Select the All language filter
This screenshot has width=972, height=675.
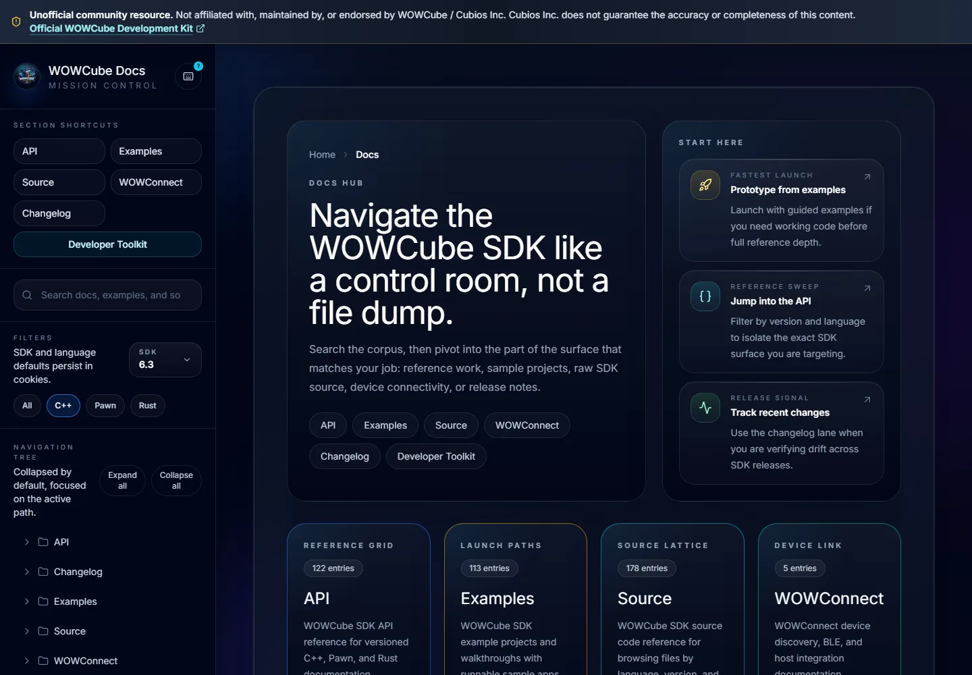tap(27, 406)
